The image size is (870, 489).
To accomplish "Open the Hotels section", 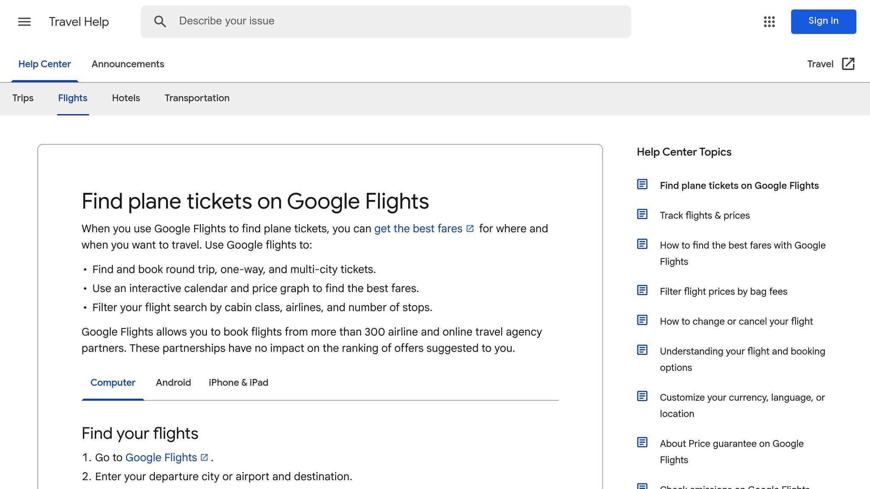I will (126, 98).
